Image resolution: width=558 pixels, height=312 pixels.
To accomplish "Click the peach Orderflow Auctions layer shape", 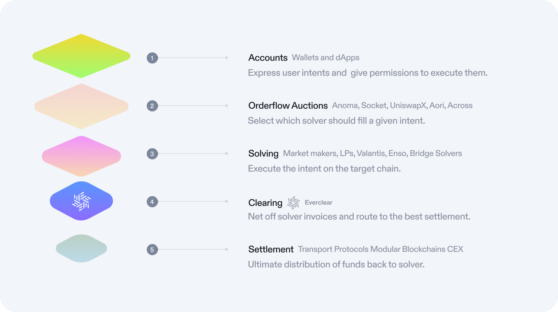I will click(x=81, y=107).
